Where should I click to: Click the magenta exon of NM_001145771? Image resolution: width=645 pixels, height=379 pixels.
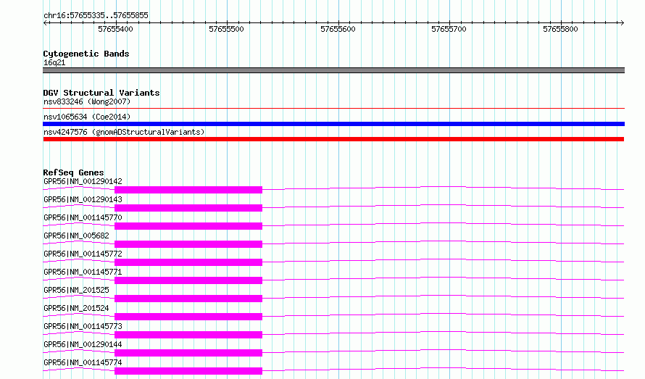click(x=188, y=280)
